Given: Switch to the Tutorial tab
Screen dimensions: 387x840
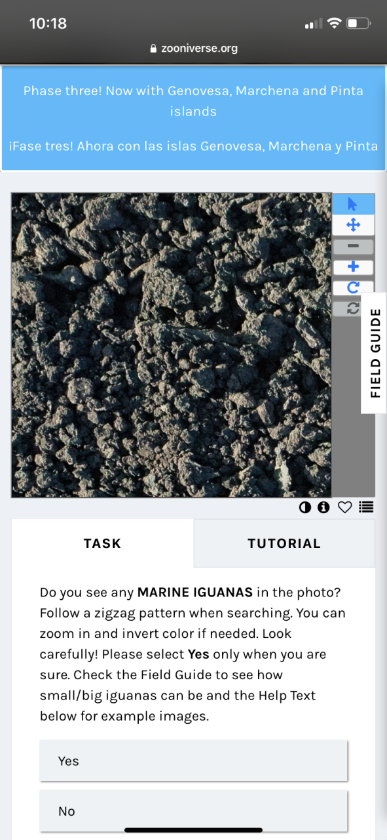Looking at the screenshot, I should [x=284, y=543].
